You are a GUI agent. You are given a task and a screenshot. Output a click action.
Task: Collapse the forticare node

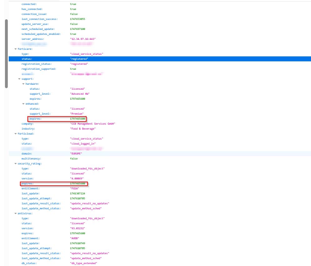click(16, 49)
